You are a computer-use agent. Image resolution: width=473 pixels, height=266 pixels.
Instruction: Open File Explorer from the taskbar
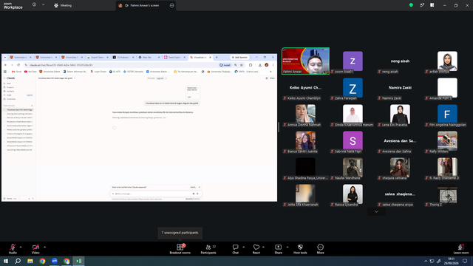(x=30, y=261)
